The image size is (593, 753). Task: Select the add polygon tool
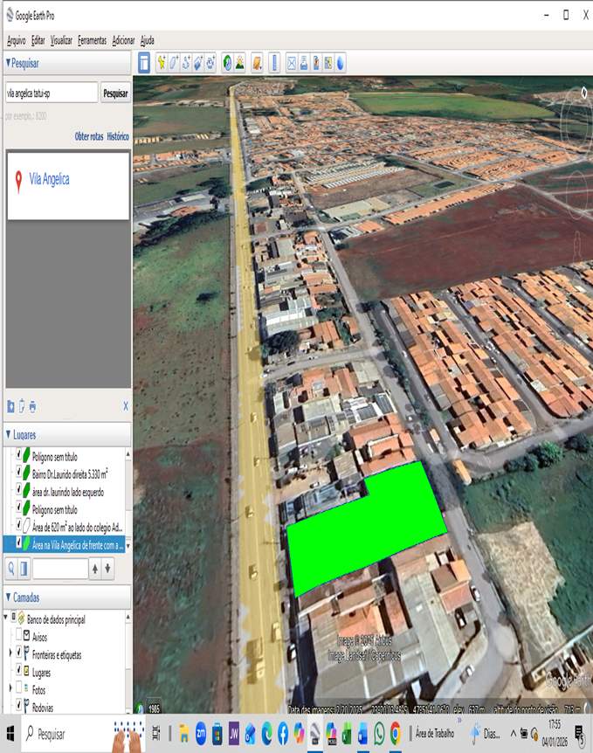(x=174, y=63)
